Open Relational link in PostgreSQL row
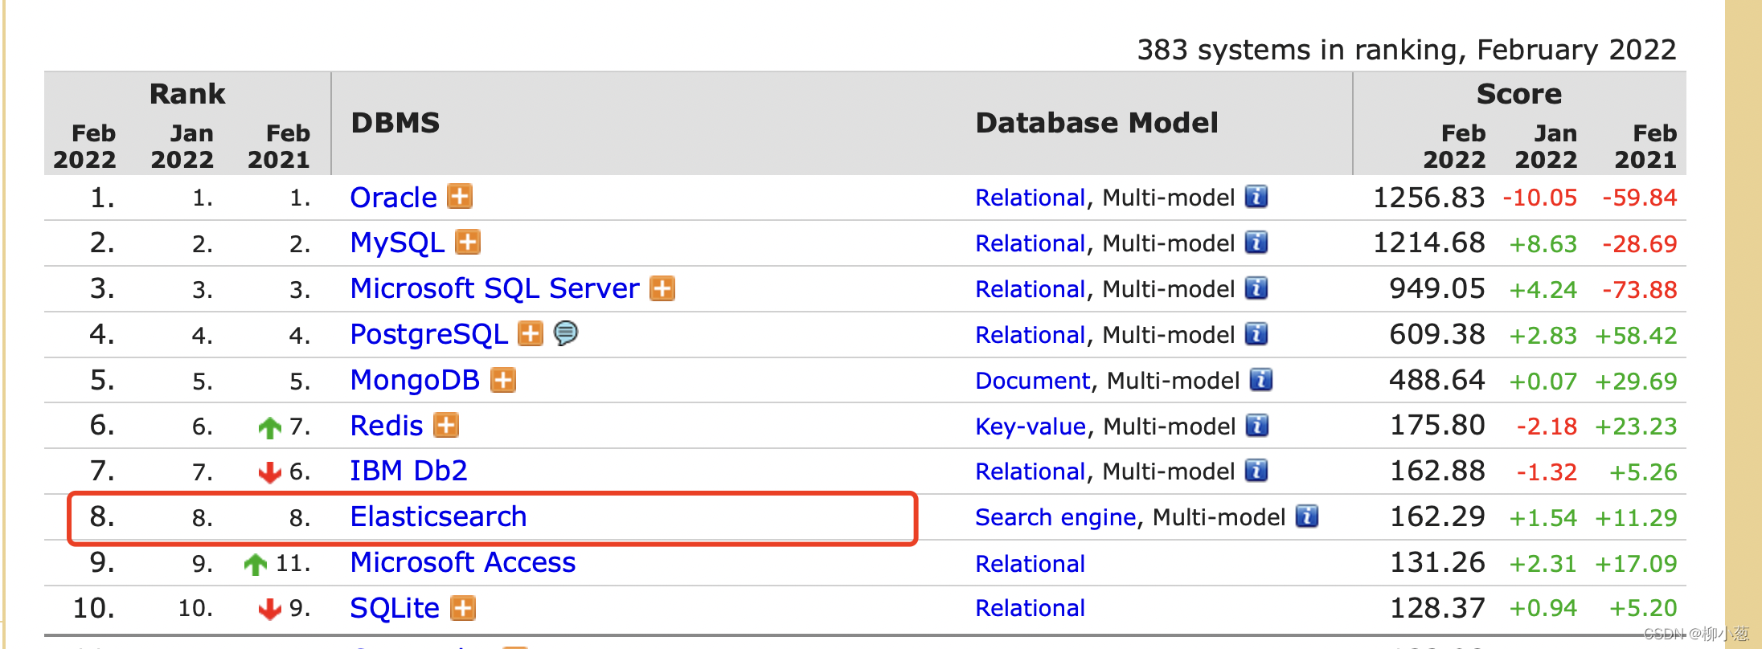Viewport: 1762px width, 649px height. click(x=1030, y=335)
